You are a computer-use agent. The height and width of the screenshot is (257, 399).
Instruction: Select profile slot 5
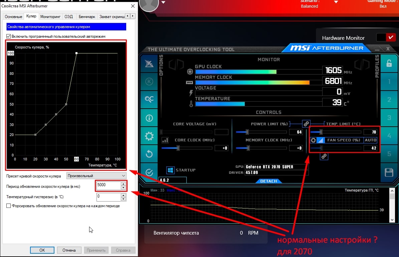(389, 154)
